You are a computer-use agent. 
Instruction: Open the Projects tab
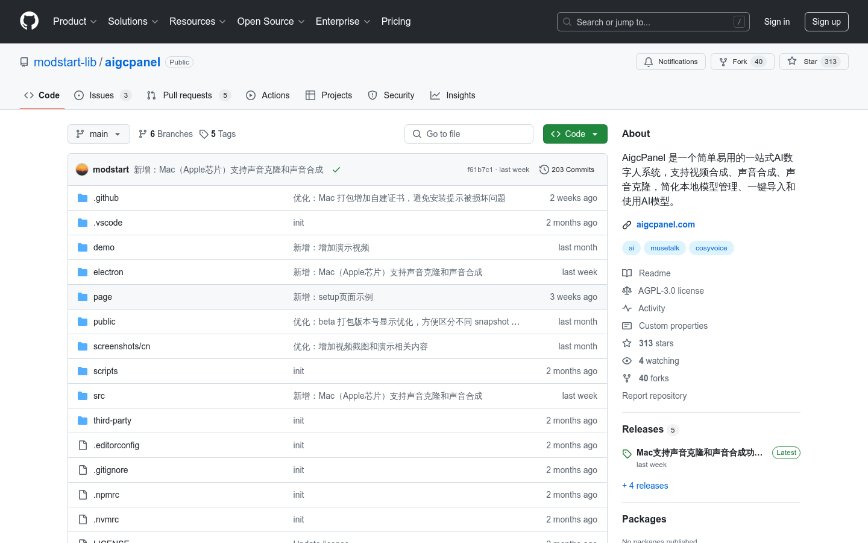[x=329, y=95]
